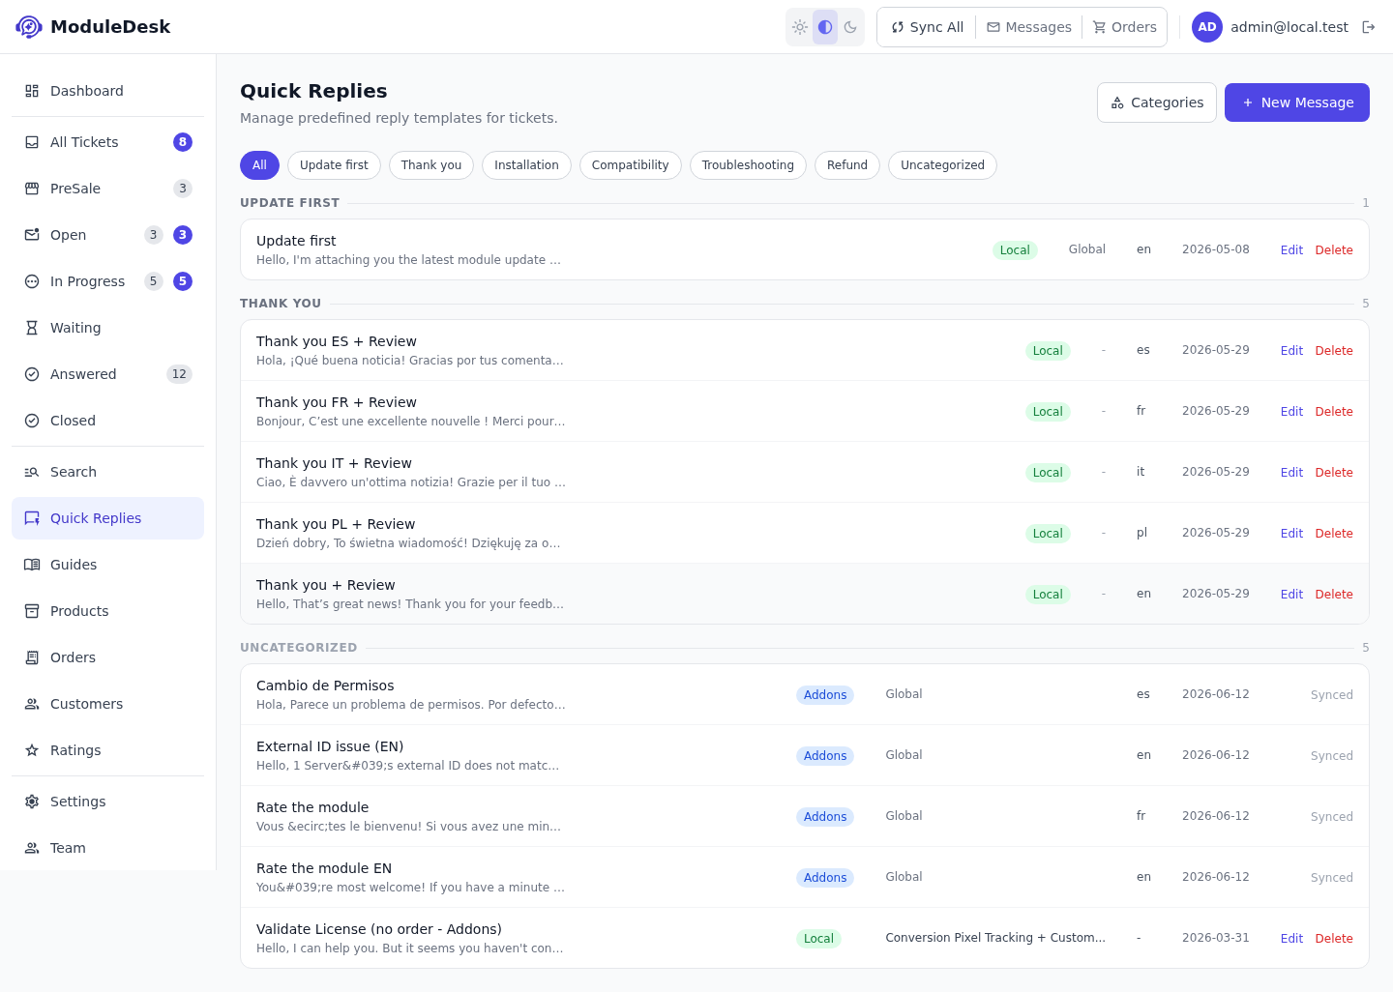Open the Categories button
1393x992 pixels.
1157,102
